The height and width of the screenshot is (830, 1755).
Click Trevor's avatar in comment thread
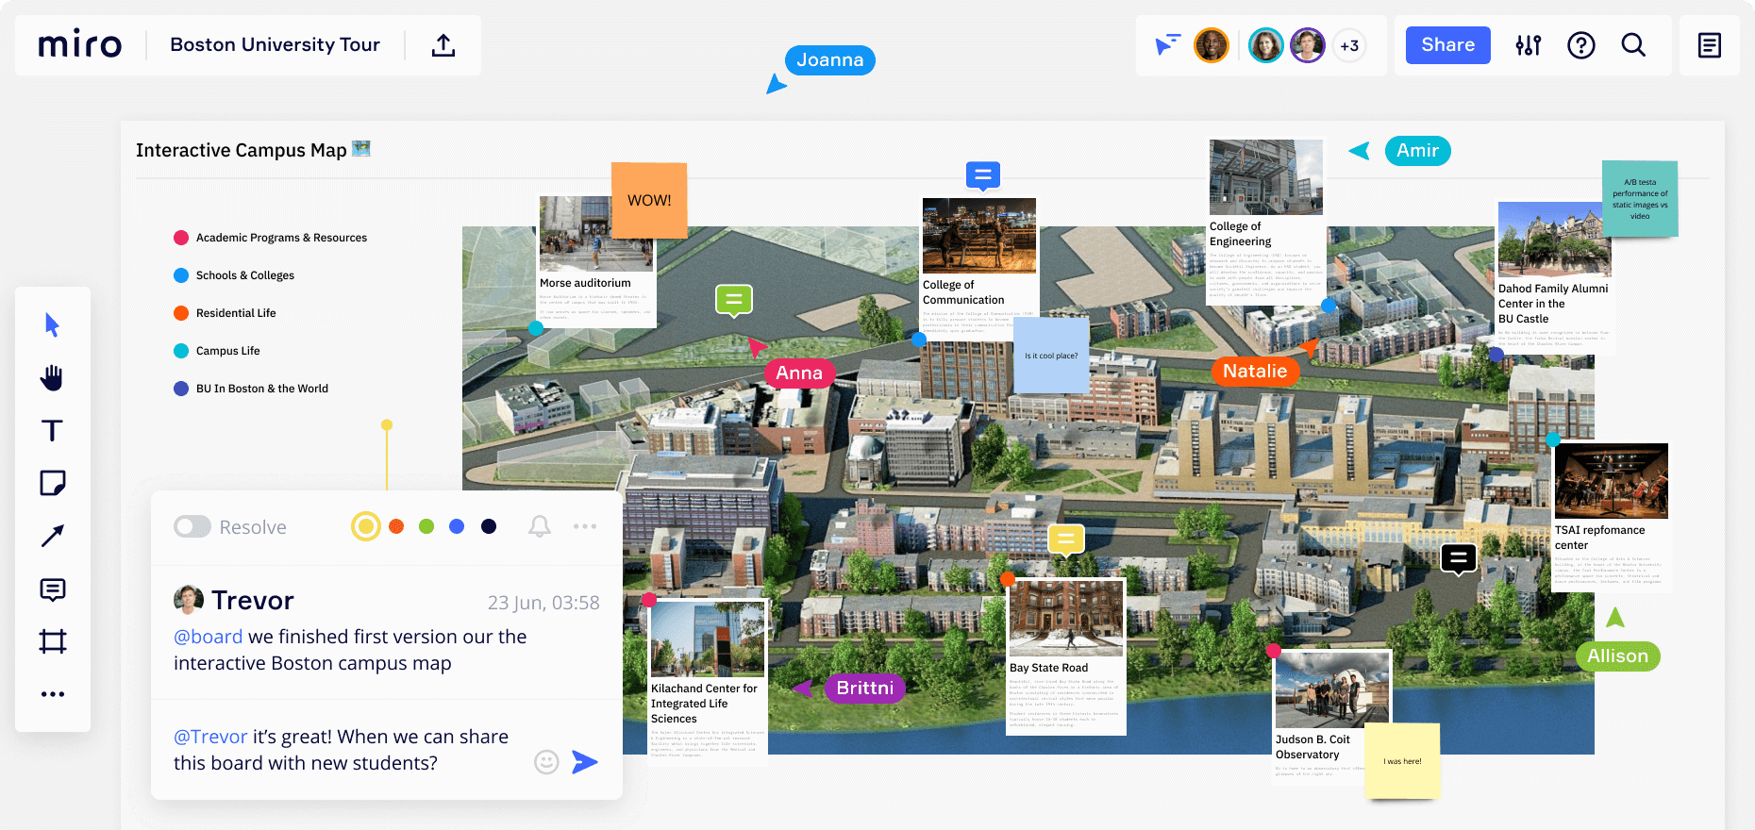(189, 599)
